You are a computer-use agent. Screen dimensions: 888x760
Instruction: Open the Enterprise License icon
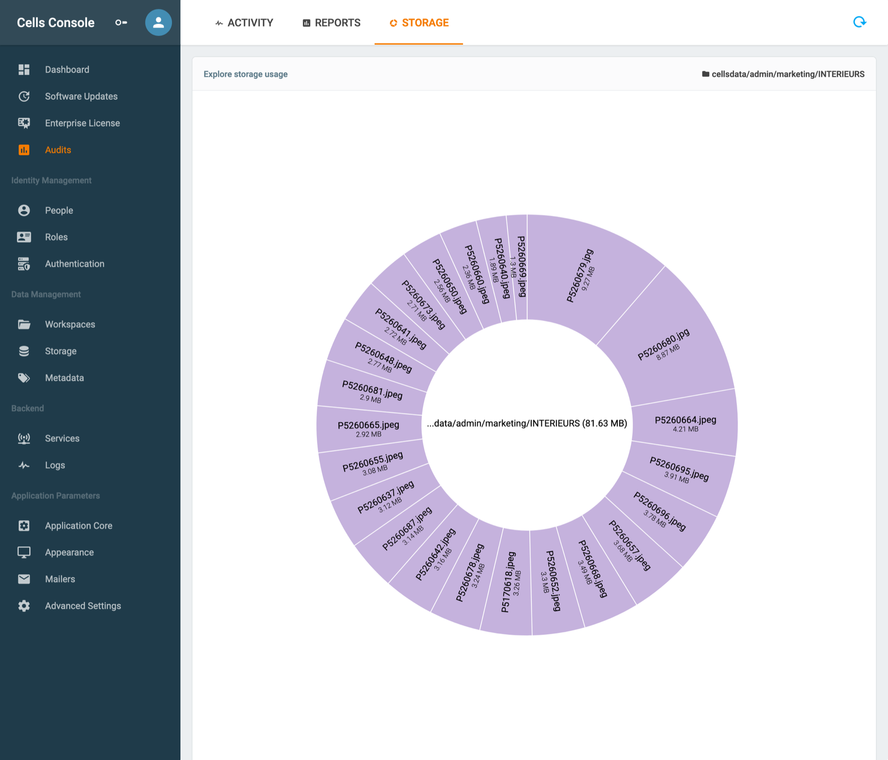click(x=24, y=123)
